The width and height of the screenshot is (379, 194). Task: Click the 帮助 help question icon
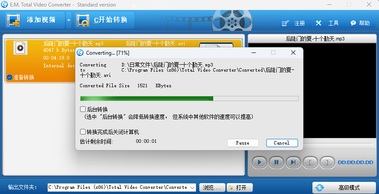353,23
